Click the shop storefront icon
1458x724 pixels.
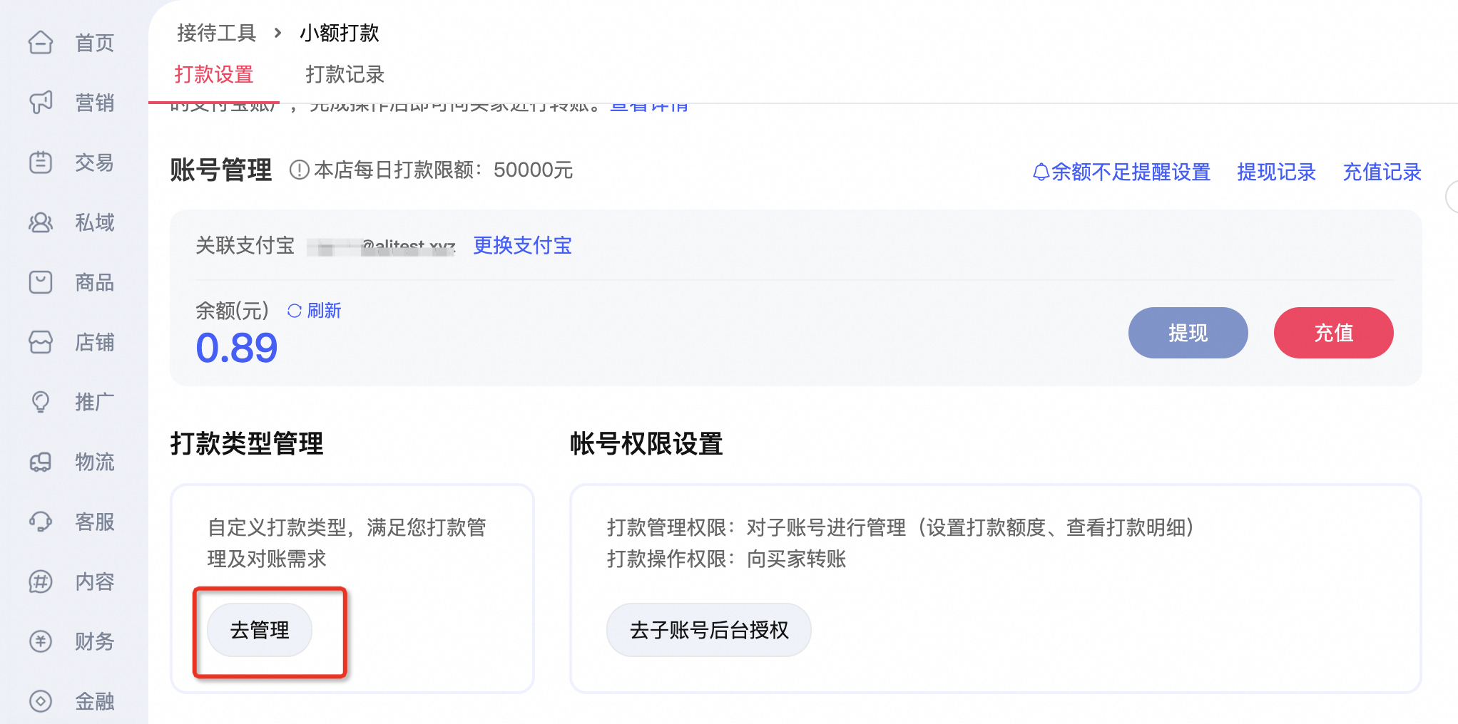(41, 342)
